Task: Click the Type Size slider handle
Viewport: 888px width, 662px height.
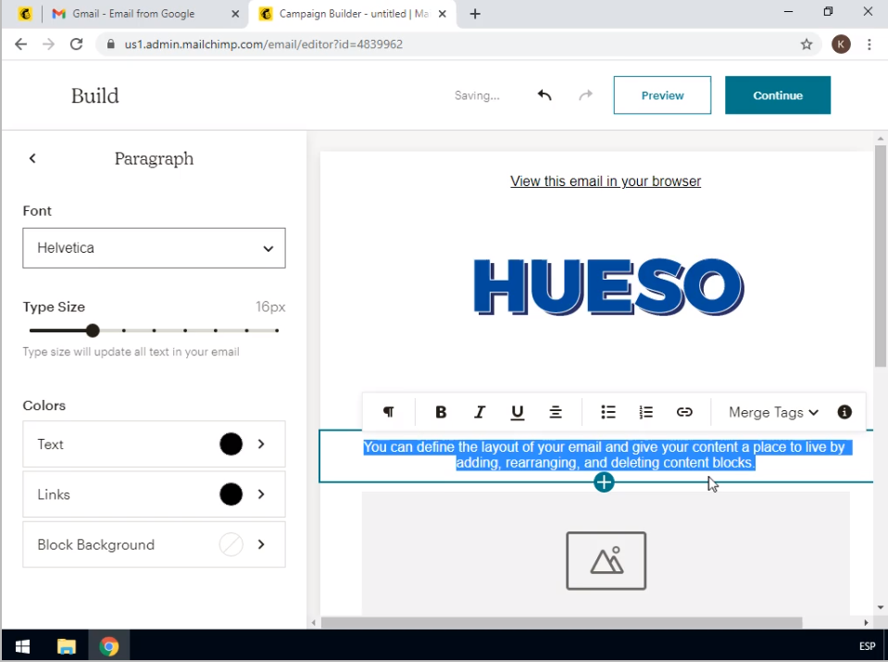Action: pyautogui.click(x=93, y=331)
